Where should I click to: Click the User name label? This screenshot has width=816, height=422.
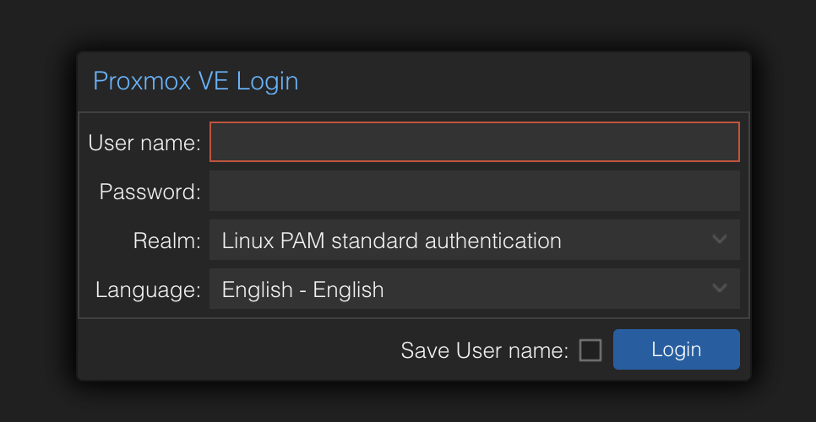point(144,143)
